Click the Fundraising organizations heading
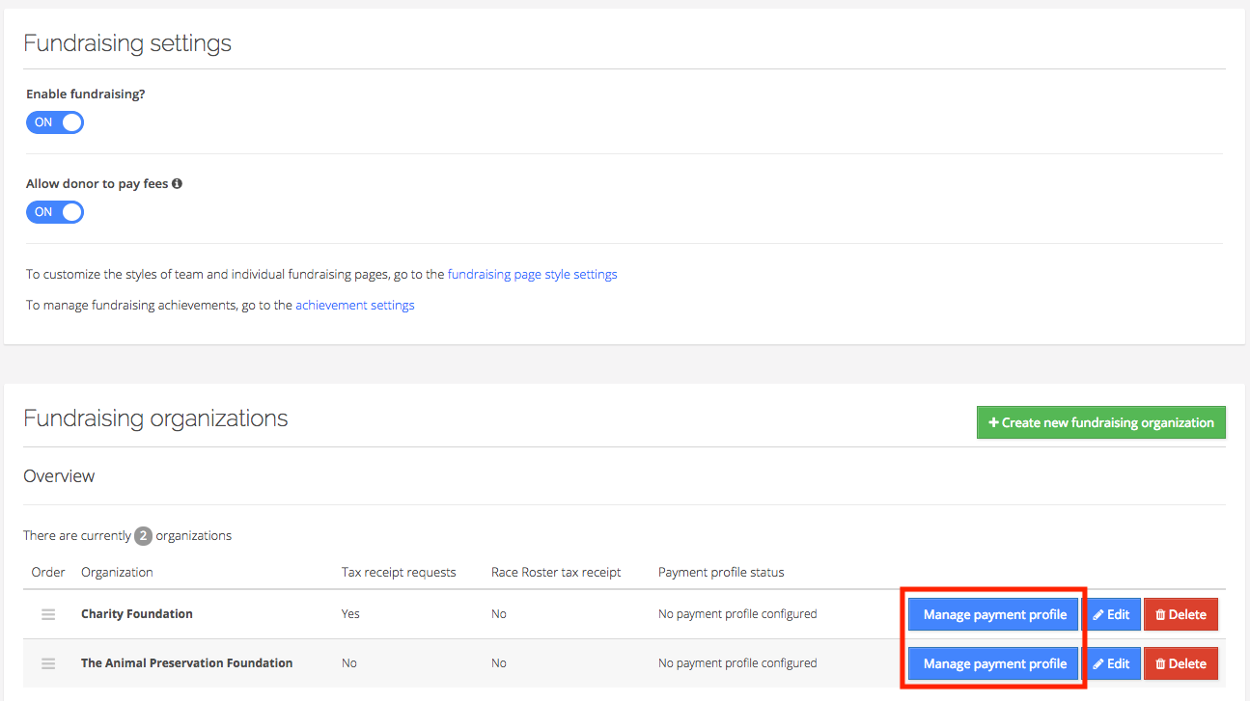Viewport: 1250px width, 701px height. click(x=155, y=418)
